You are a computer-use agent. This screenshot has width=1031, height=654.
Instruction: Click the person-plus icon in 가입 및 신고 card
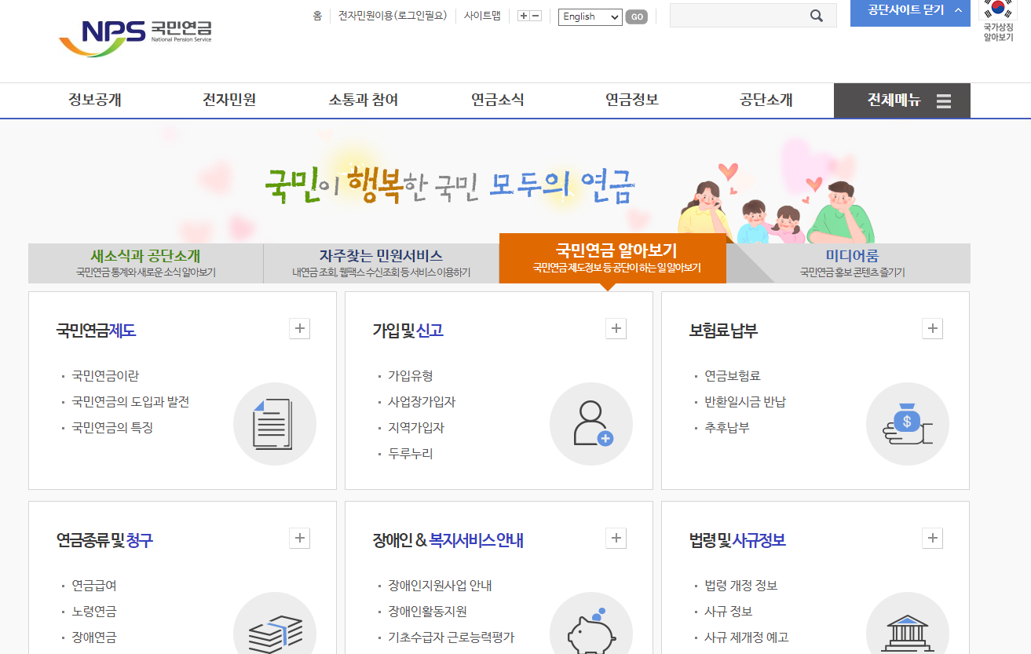click(x=591, y=424)
